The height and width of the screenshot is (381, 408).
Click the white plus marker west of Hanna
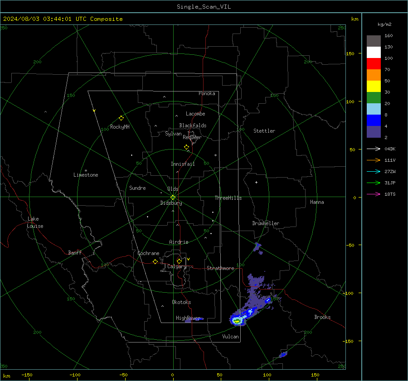pos(256,182)
